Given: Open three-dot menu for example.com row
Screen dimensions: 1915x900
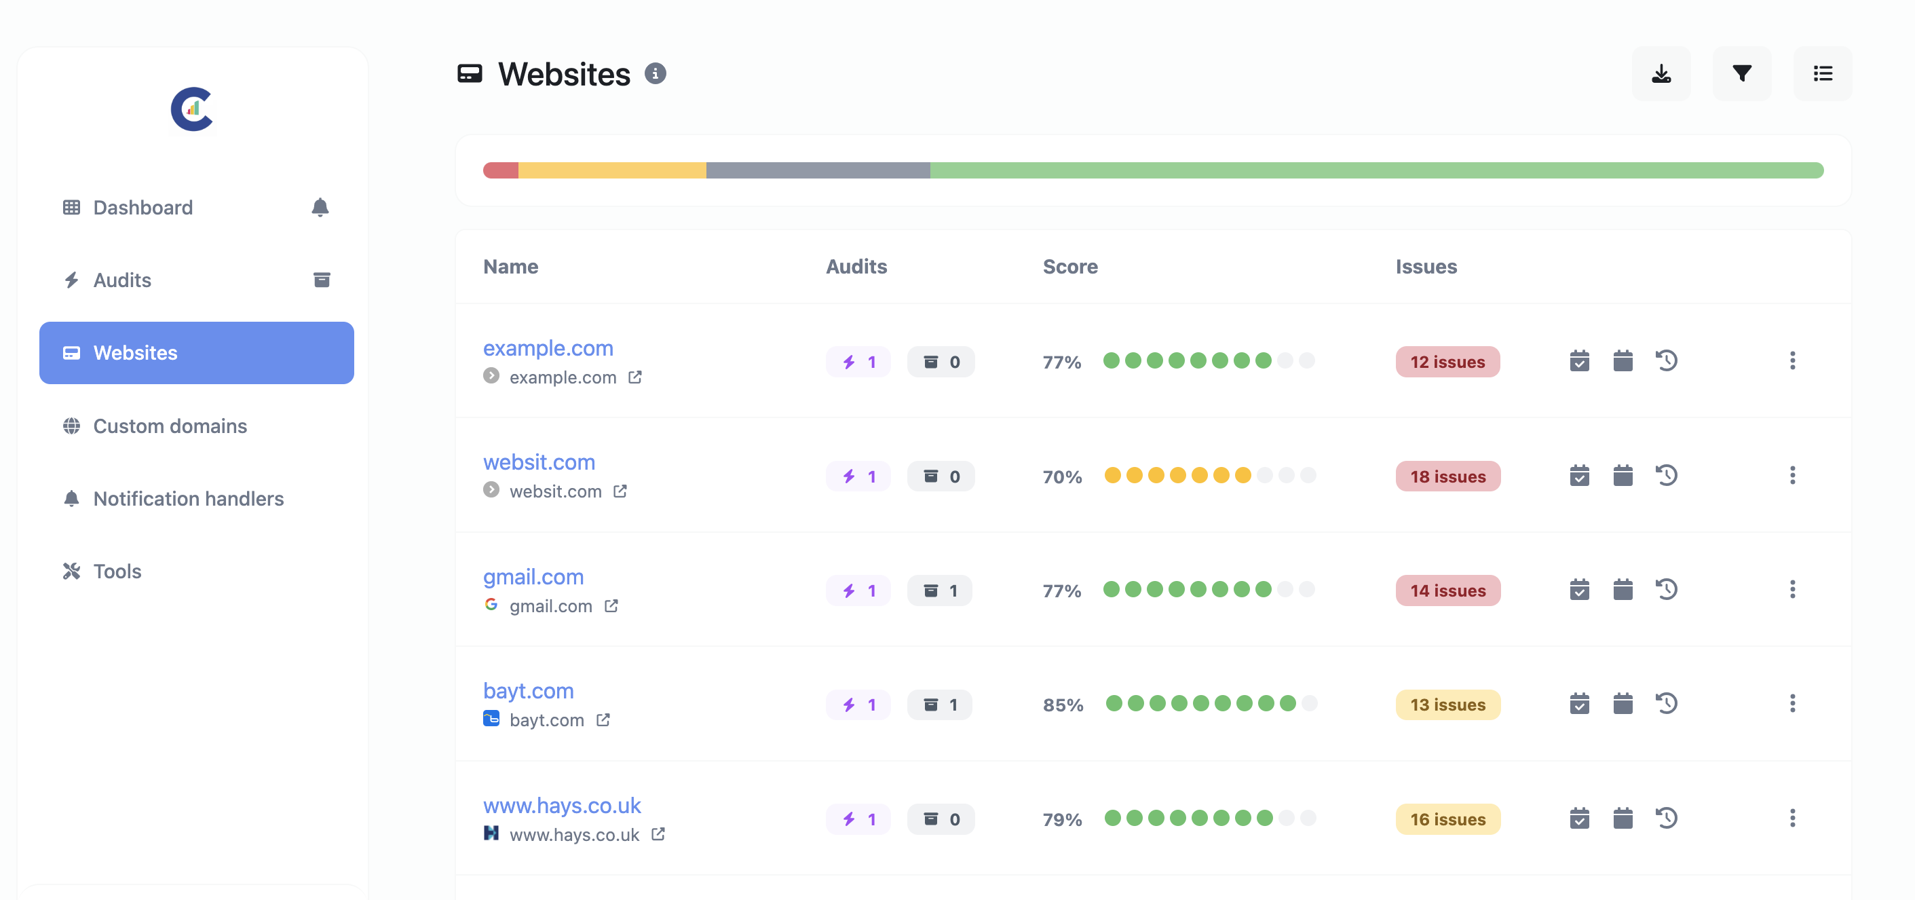Looking at the screenshot, I should point(1791,360).
